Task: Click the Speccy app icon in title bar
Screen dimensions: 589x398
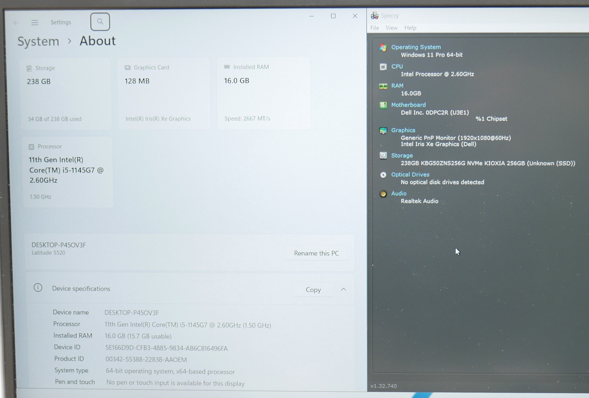Action: click(374, 16)
